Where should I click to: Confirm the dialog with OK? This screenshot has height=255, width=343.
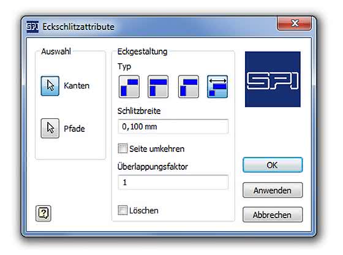(273, 165)
